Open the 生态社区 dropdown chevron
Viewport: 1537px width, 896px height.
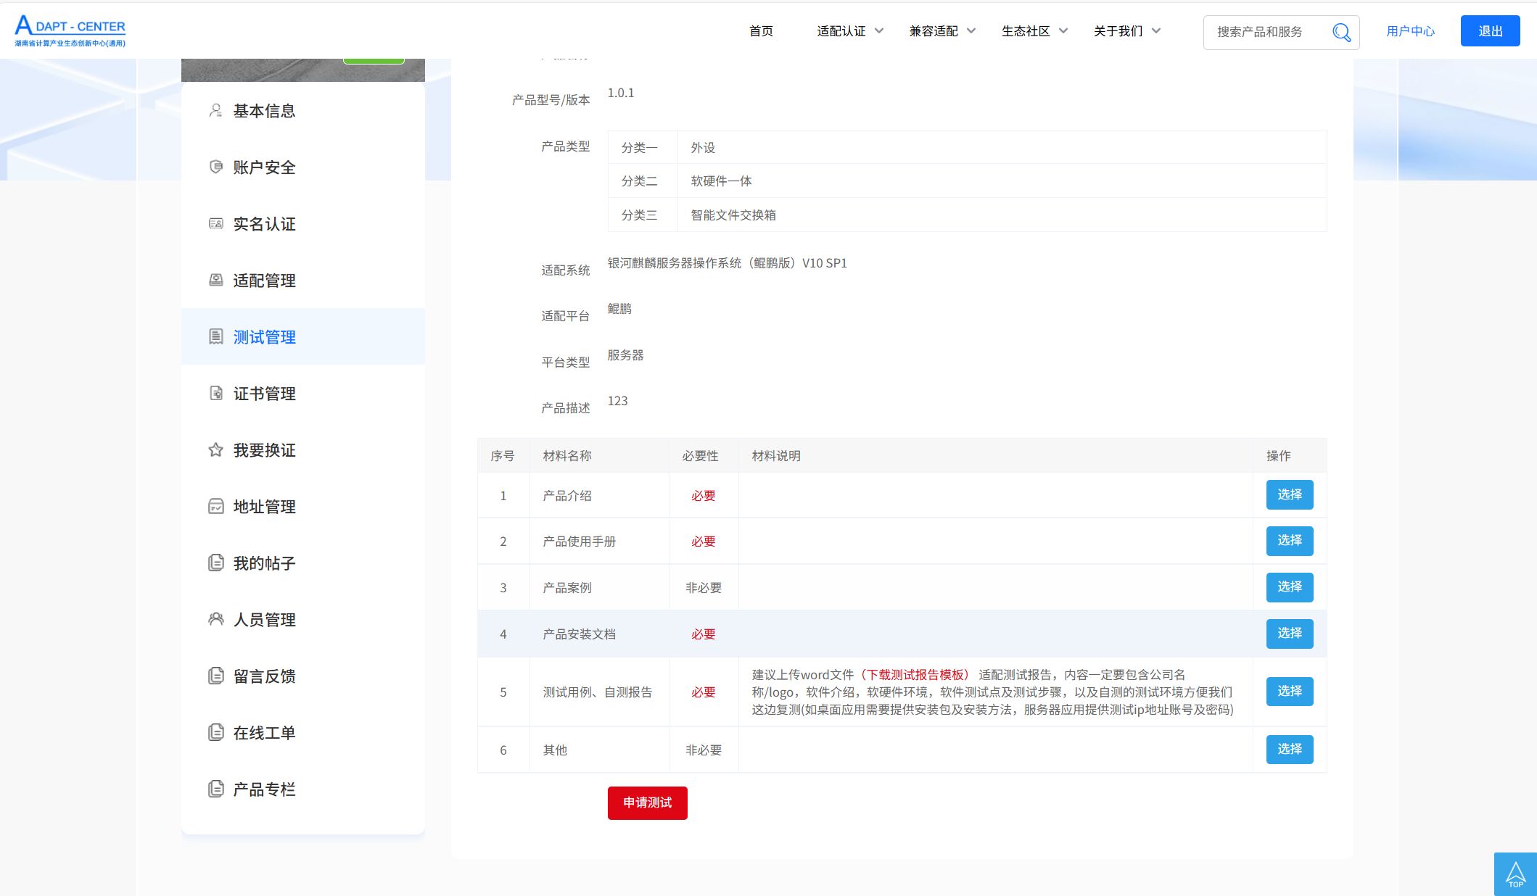(x=1063, y=31)
